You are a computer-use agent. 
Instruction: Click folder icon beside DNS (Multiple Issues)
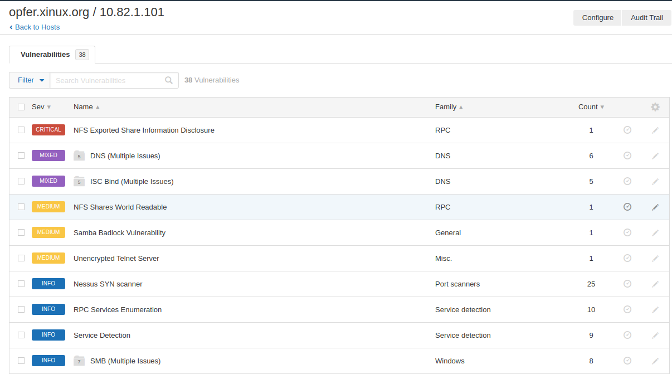tap(79, 156)
